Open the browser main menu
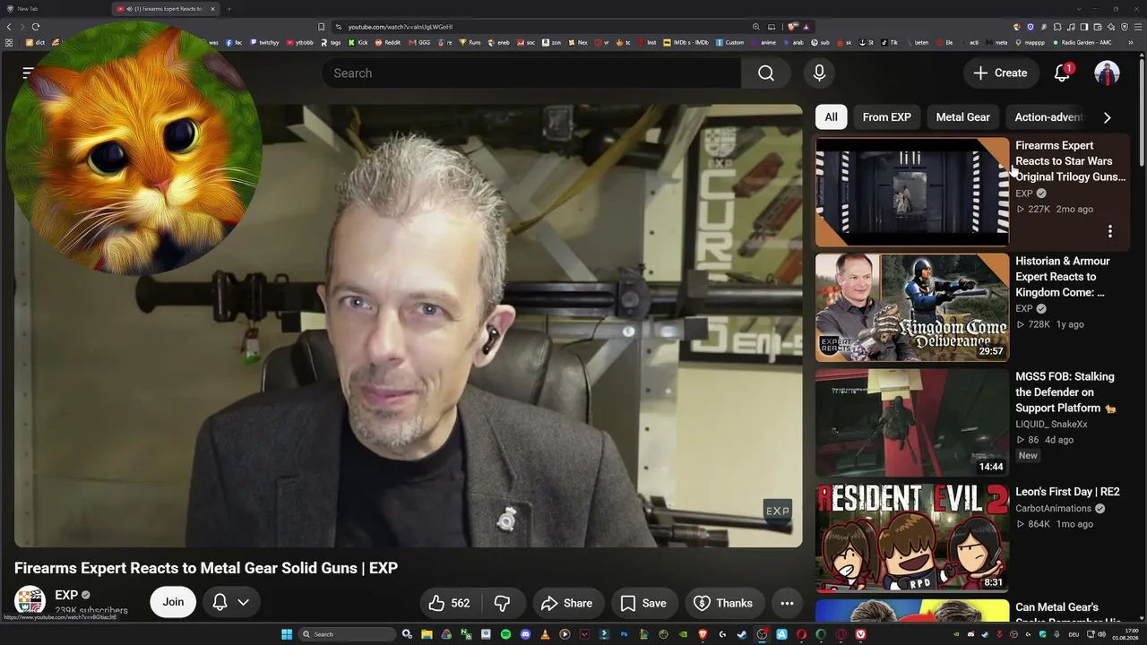The width and height of the screenshot is (1147, 645). click(1137, 27)
